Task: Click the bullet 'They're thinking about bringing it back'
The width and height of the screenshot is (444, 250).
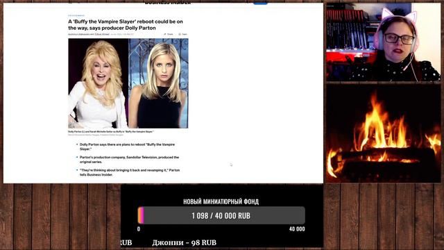Action: (130, 172)
